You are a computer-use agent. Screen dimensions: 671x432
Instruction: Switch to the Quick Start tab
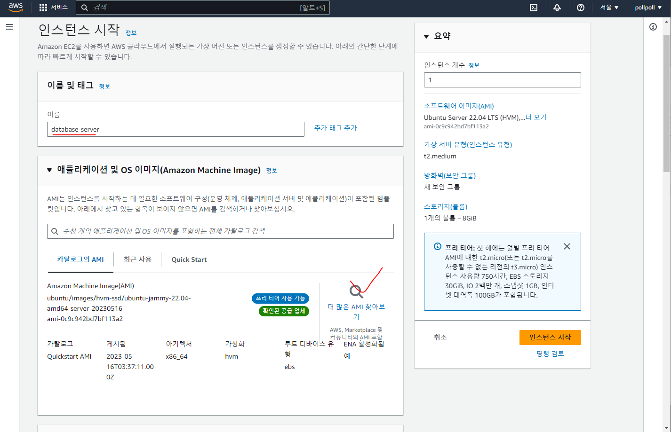point(189,259)
